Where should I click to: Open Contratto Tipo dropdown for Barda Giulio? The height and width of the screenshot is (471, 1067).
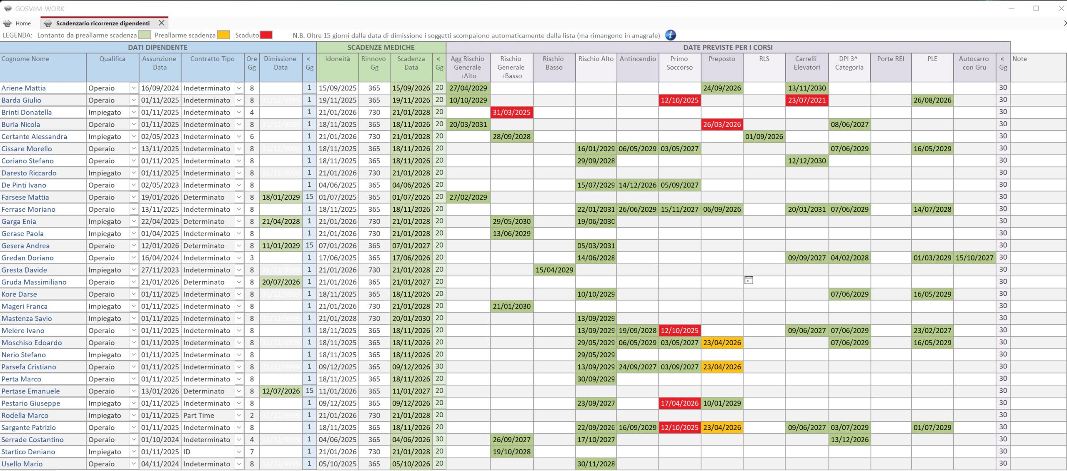click(239, 100)
